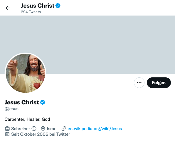Click the 294 Tweets count
Image resolution: width=175 pixels, height=141 pixels.
31,12
